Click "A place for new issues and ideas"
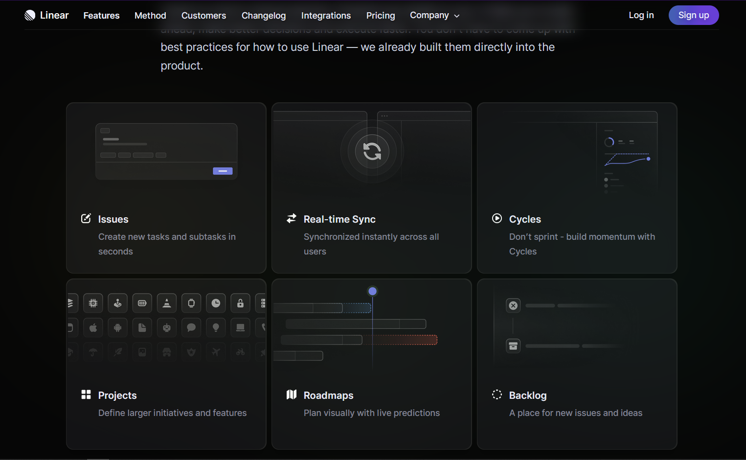This screenshot has height=460, width=746. (576, 413)
